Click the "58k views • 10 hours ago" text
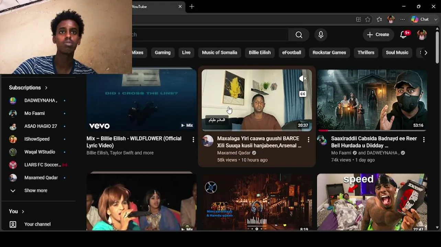 tap(242, 160)
